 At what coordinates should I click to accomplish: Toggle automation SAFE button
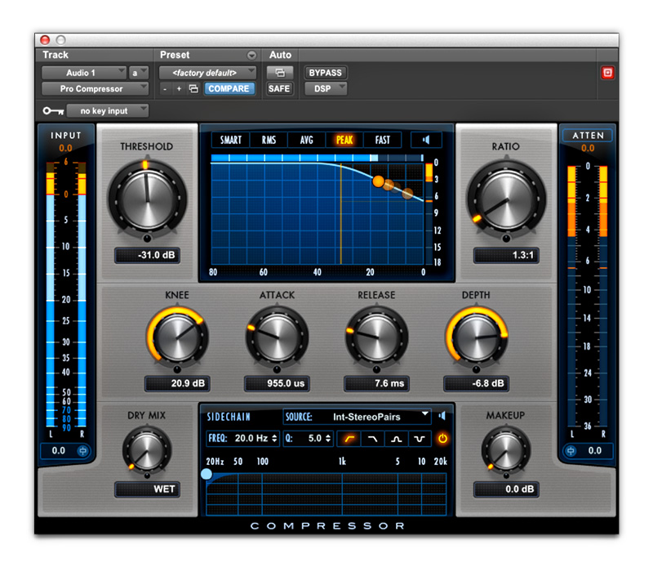[279, 89]
